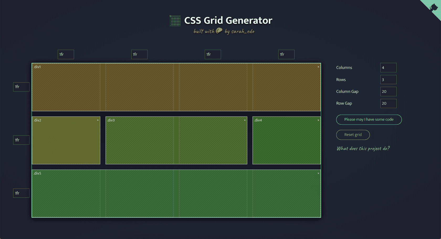
Task: Click the GitHub corner octocat icon
Action: click(x=434, y=7)
